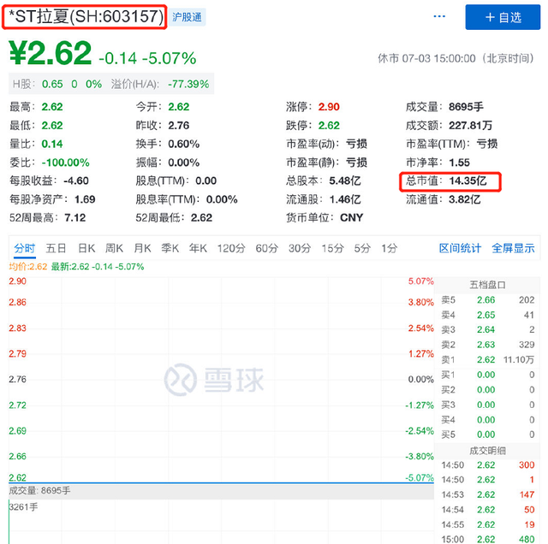The height and width of the screenshot is (544, 548).
Task: Click the 成交明细 header
Action: click(487, 451)
